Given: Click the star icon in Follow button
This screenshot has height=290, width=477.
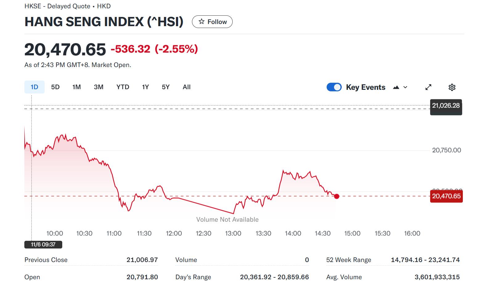Looking at the screenshot, I should click(x=202, y=22).
